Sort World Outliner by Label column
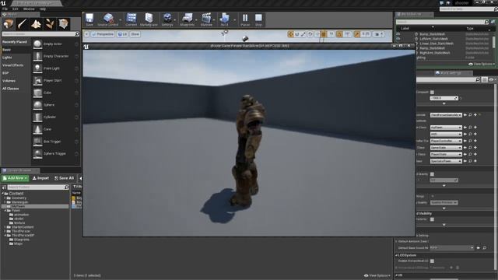This screenshot has height=280, width=498. pos(405,28)
